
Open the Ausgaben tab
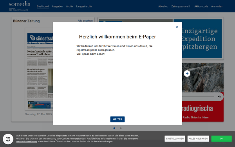[x=58, y=6]
